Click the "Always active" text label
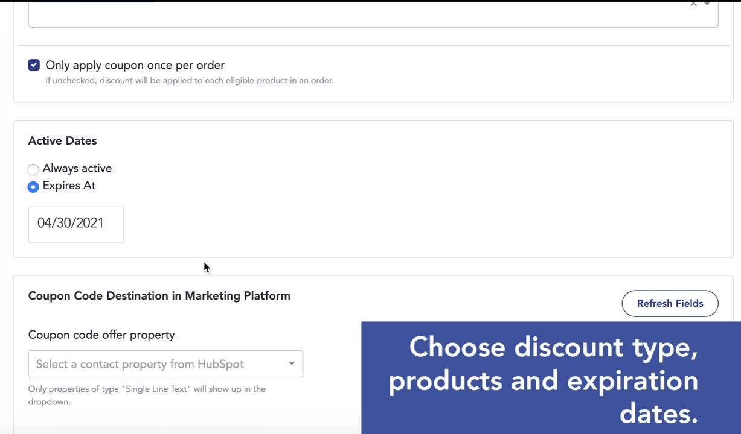The image size is (741, 434). [77, 169]
